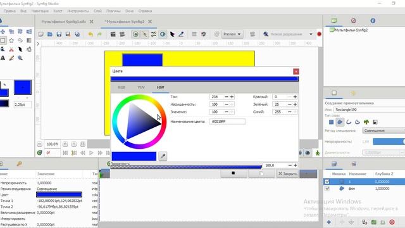Decrease the Синий value with minus
Image resolution: width=405 pixels, height=228 pixels.
click(290, 111)
